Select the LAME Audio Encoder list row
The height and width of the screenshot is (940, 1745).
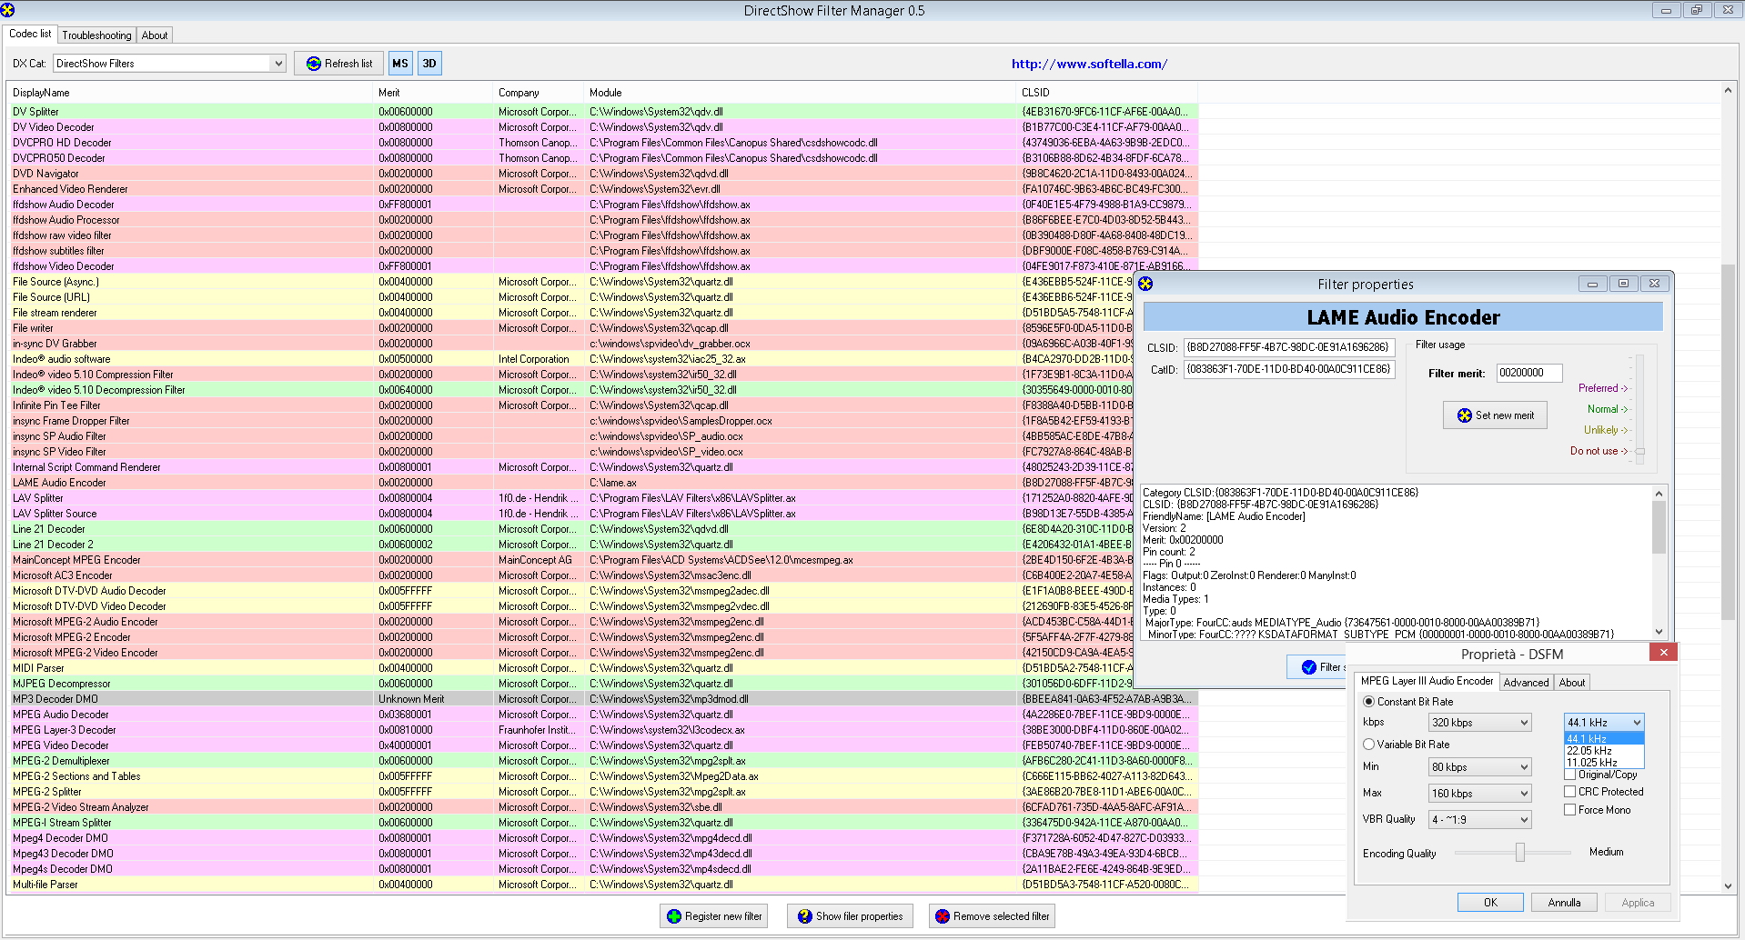click(x=59, y=483)
